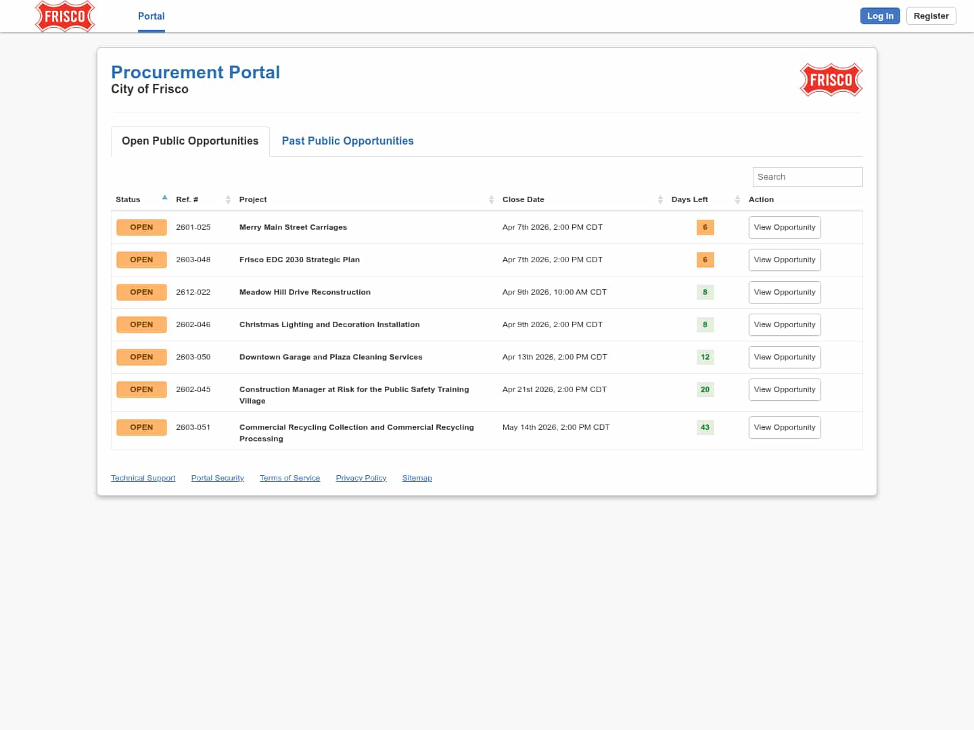The image size is (974, 730).
Task: Open the Portal navigation item
Action: click(151, 16)
